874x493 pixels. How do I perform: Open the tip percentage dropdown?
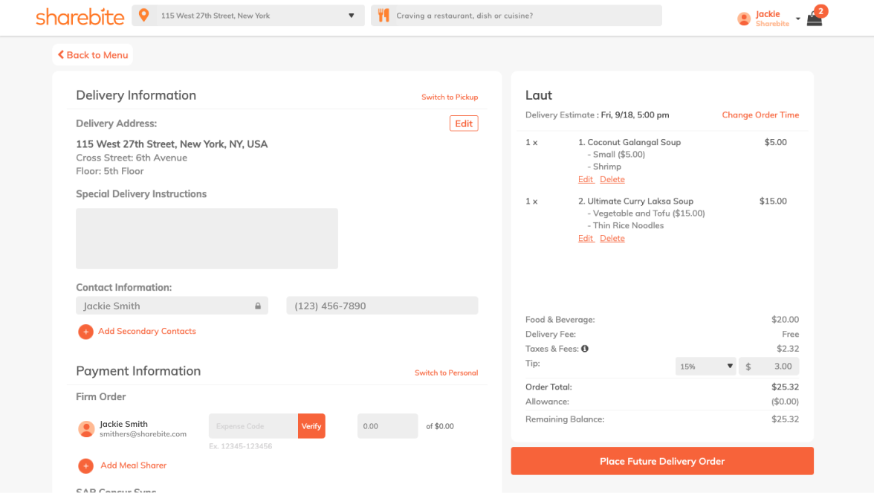705,367
